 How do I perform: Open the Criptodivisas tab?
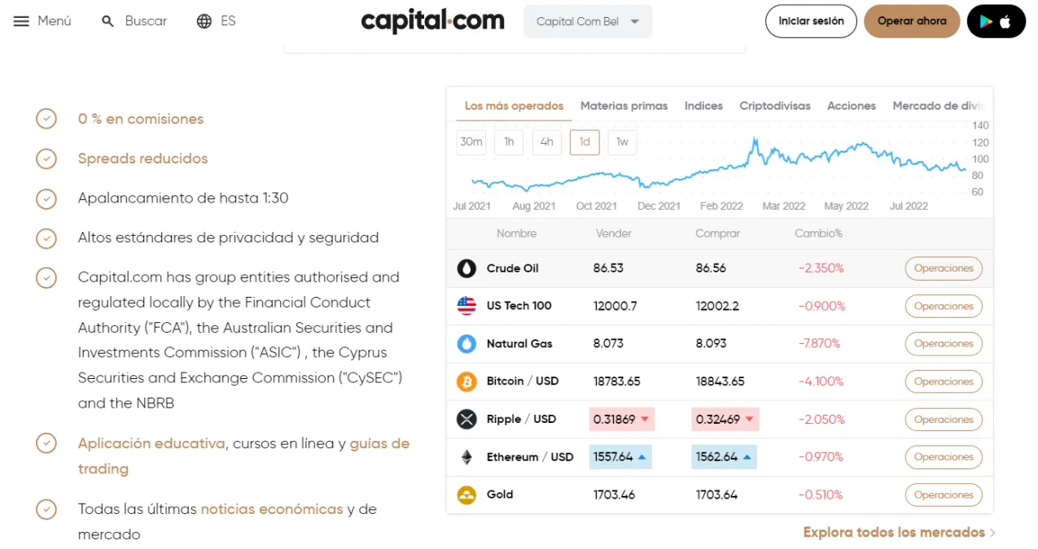[x=775, y=106]
